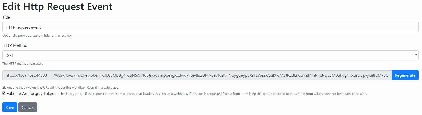Screen dimensions: 422x115
Task: Click the HTTP Method dropdown arrow
Action: 416,55
